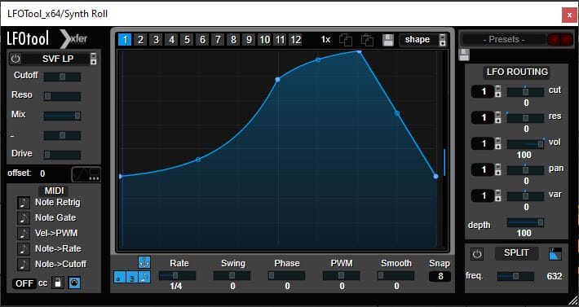Change LFO number stepper for vol routing
The width and height of the screenshot is (579, 307).
(x=497, y=144)
